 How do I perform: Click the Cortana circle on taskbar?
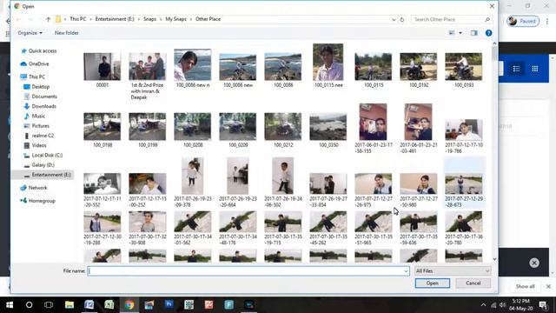[x=29, y=305]
